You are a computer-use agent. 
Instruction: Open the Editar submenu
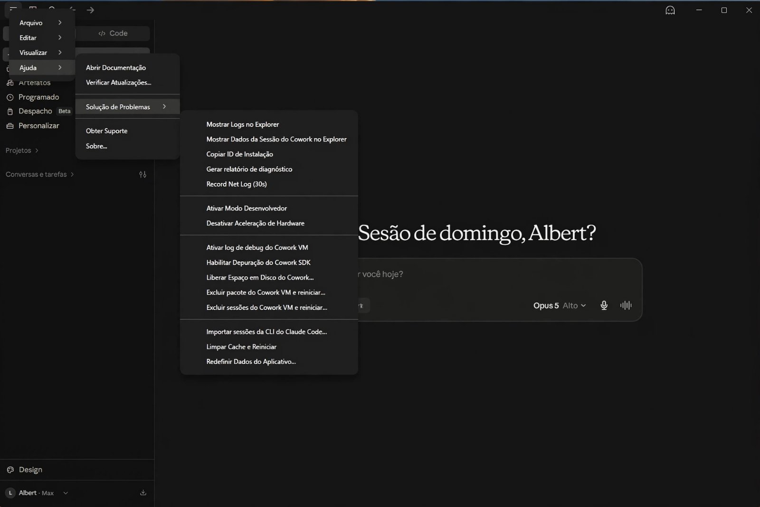coord(42,38)
